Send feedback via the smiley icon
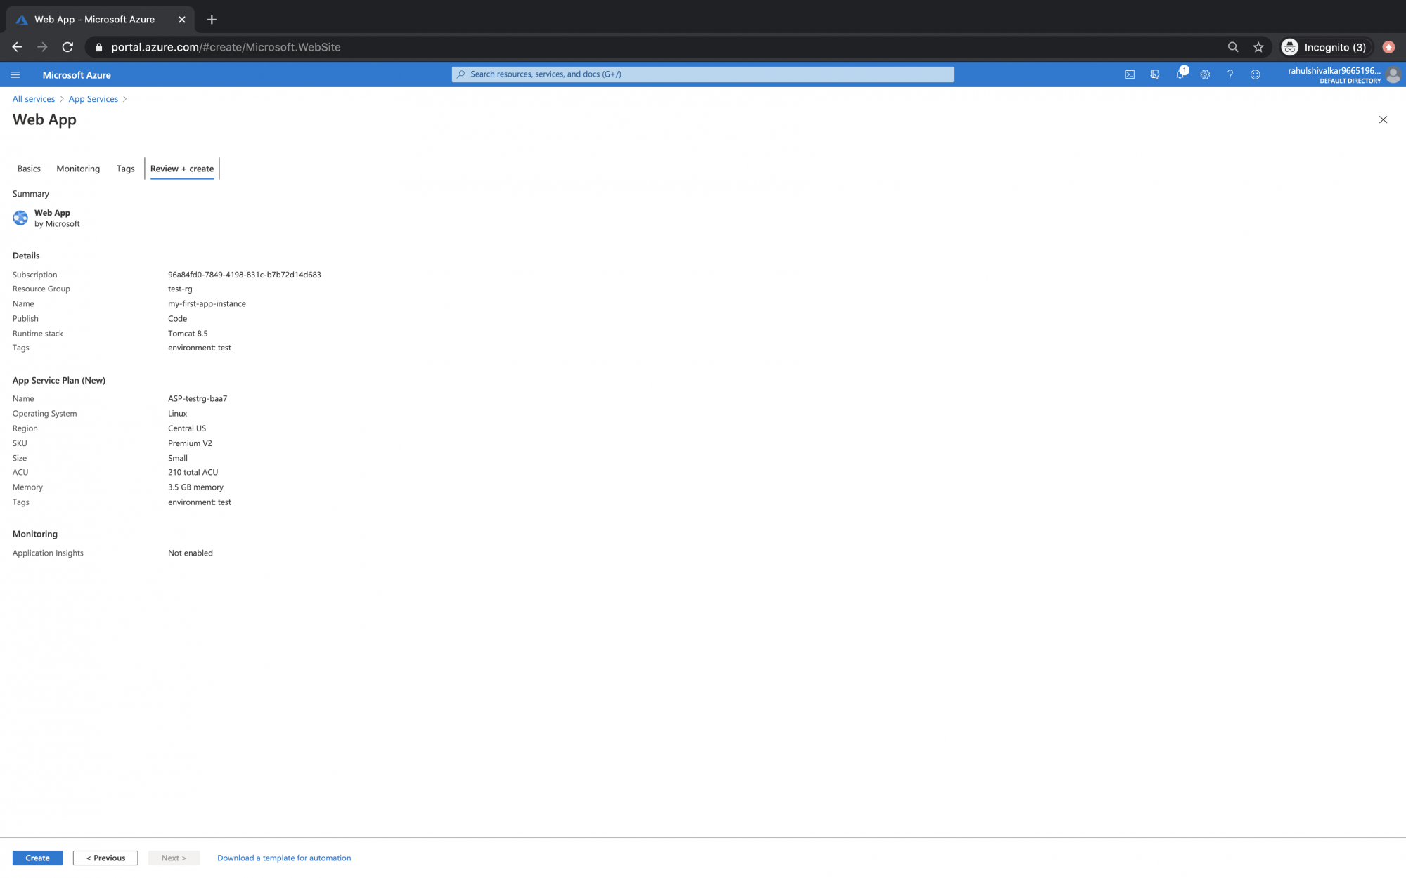The width and height of the screenshot is (1406, 878). click(1255, 74)
